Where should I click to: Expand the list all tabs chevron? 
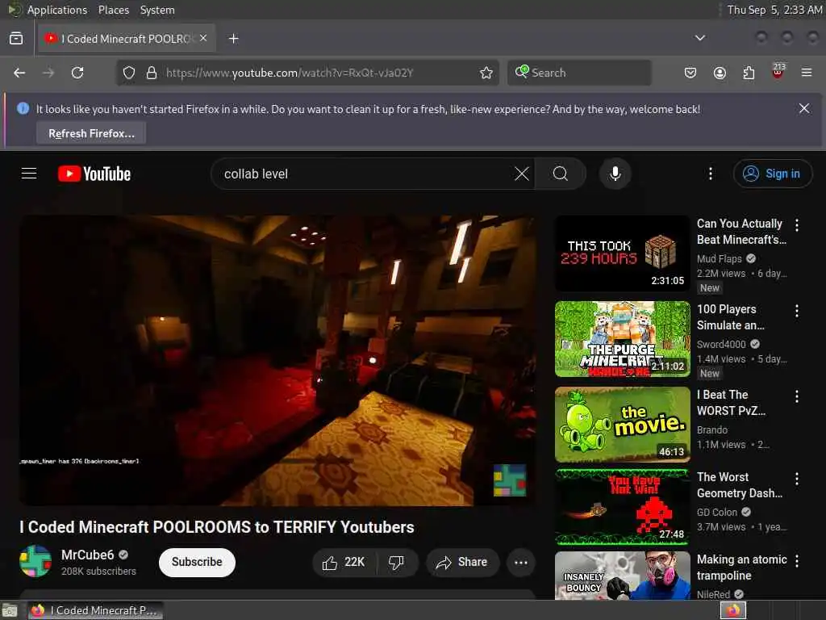pos(699,38)
